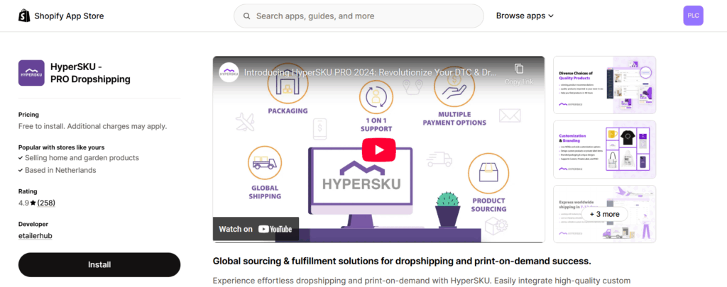727x287 pixels.
Task: Open the PLC account avatar
Action: [x=693, y=16]
